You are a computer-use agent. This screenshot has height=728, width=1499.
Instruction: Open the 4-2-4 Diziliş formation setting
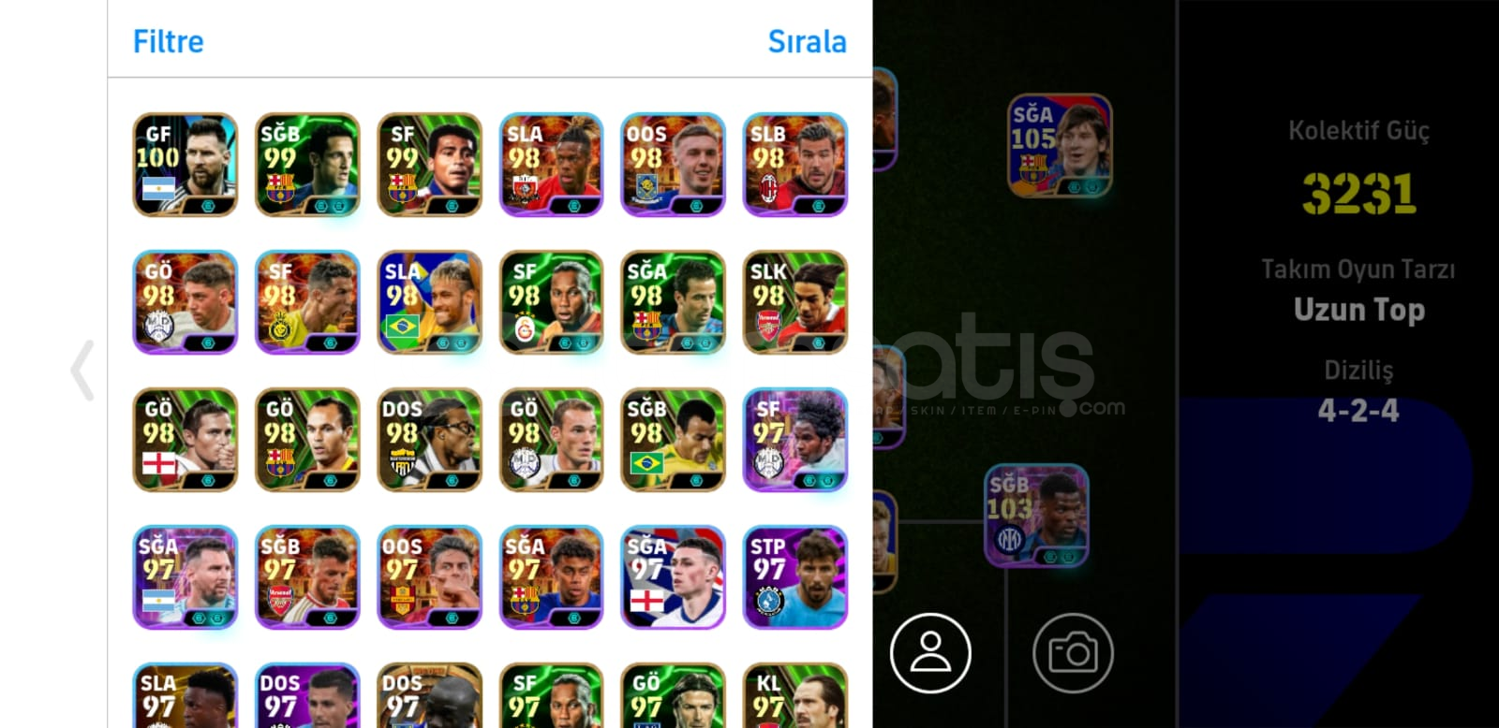1358,411
